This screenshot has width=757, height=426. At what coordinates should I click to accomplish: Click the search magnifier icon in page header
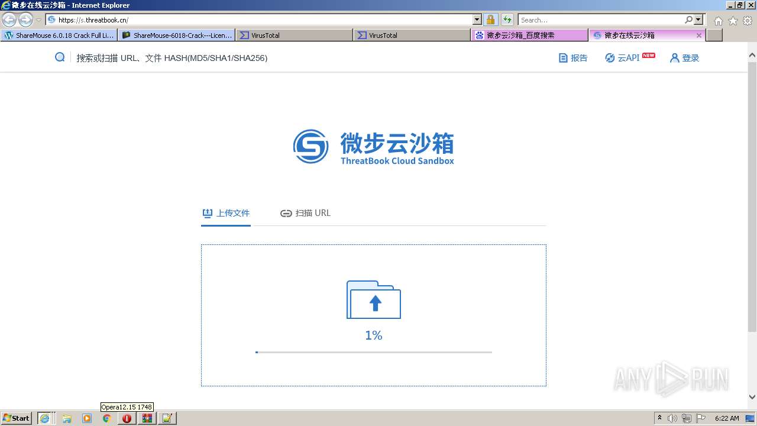pos(60,57)
